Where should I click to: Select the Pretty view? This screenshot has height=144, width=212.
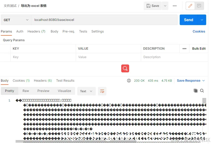point(10,91)
